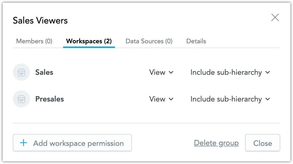Click the Sales workspace icon

pyautogui.click(x=21, y=72)
